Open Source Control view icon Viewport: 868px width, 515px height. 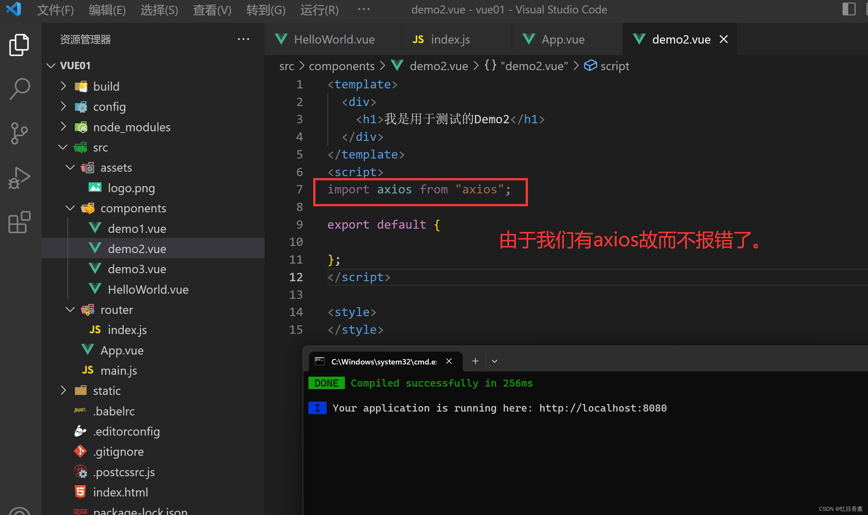(x=19, y=133)
